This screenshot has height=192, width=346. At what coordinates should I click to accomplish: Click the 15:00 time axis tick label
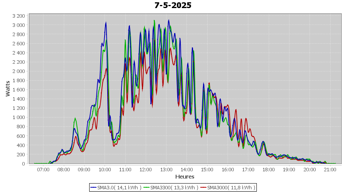207,169
